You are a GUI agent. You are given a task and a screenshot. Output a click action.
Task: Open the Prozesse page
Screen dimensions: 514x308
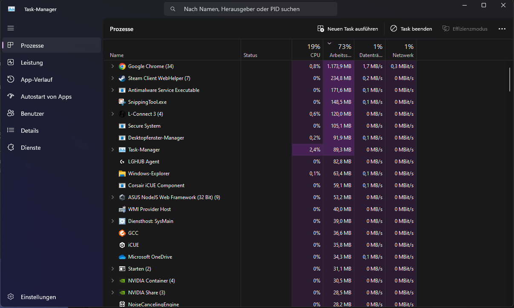[x=52, y=46]
